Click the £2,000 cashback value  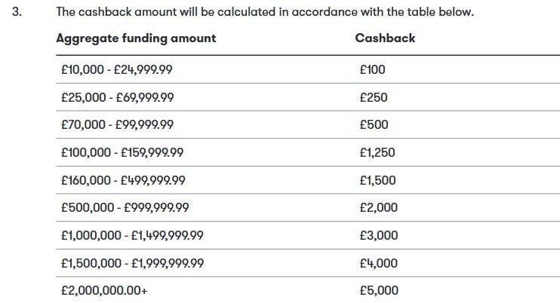click(379, 207)
